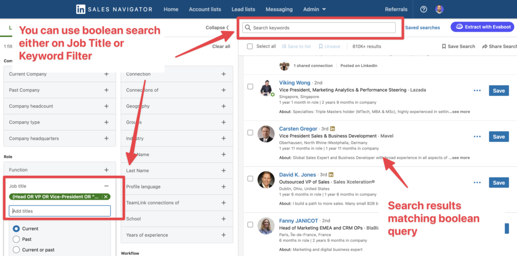Check the David K. Jones result checkbox
517x256 pixels.
pos(250,179)
